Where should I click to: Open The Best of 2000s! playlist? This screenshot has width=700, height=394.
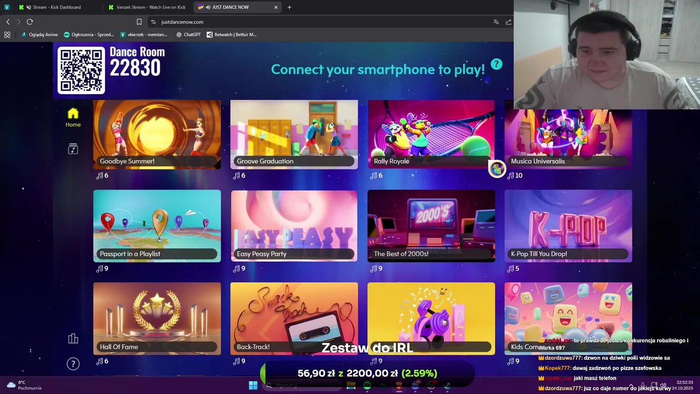pos(431,225)
